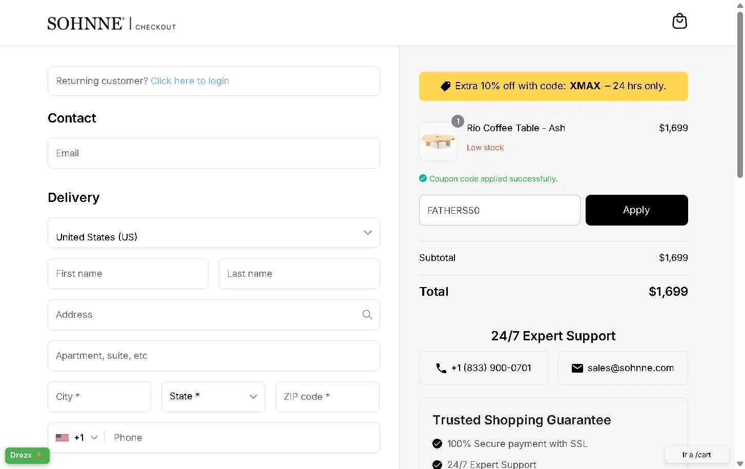Viewport: 745px width, 469px height.
Task: Open the shopping bag cart icon
Action: click(x=679, y=21)
